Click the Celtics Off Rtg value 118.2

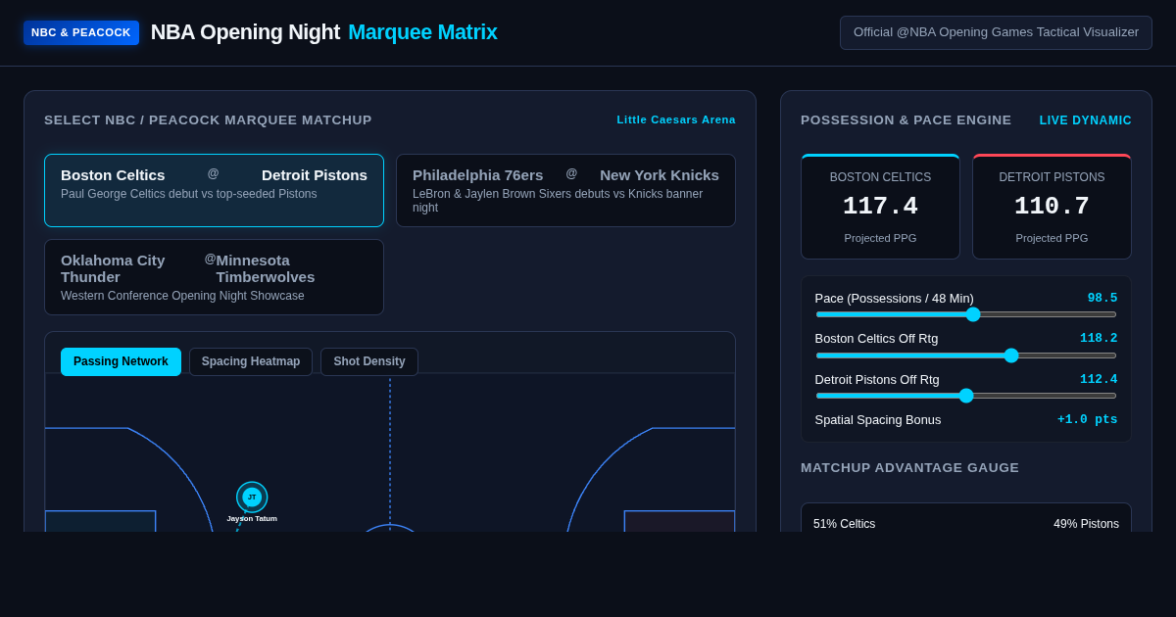(x=1099, y=338)
